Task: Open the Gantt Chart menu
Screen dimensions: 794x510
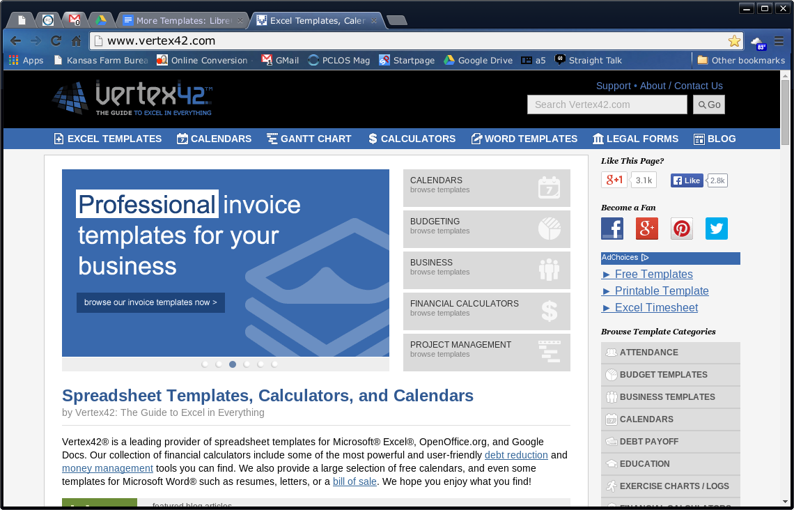Action: [309, 139]
